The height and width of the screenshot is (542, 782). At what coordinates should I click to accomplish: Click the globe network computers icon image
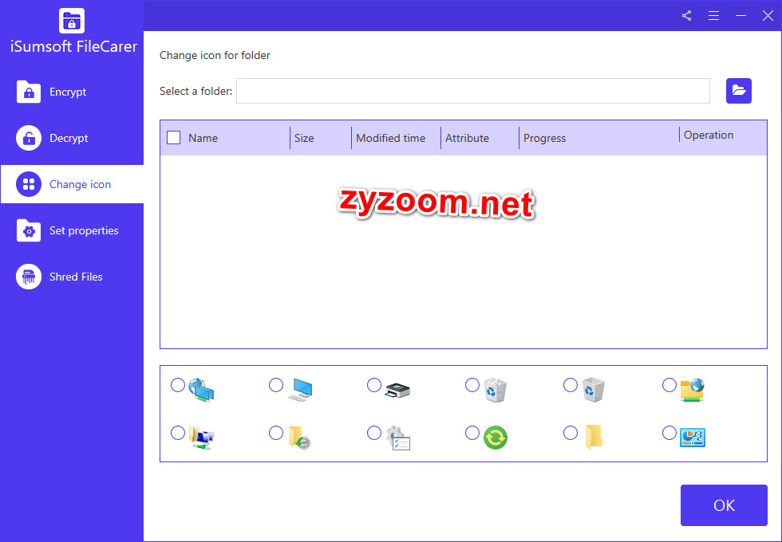point(201,390)
